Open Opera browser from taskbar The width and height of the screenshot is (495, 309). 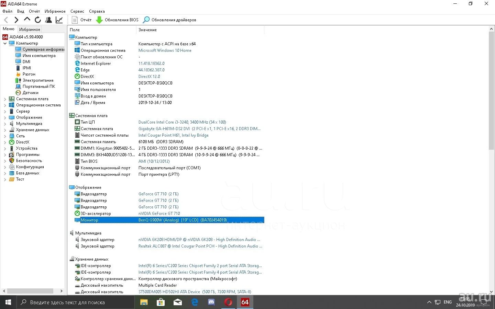(228, 302)
